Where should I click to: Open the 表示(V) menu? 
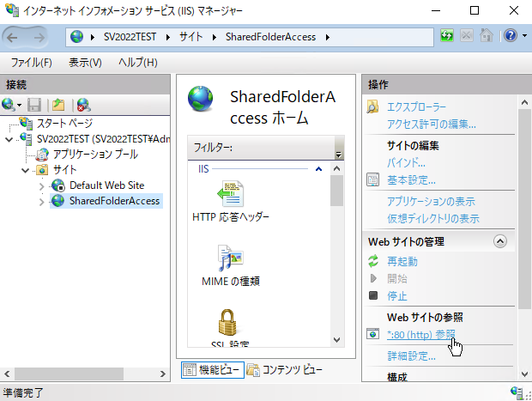85,63
